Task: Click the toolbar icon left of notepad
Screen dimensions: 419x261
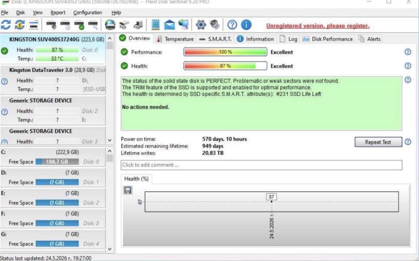Action: [x=138, y=25]
